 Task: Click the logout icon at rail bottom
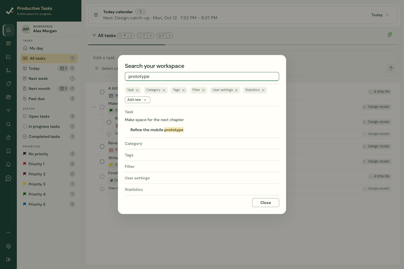click(8, 259)
